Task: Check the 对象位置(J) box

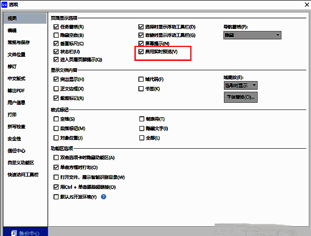Action: (56, 138)
